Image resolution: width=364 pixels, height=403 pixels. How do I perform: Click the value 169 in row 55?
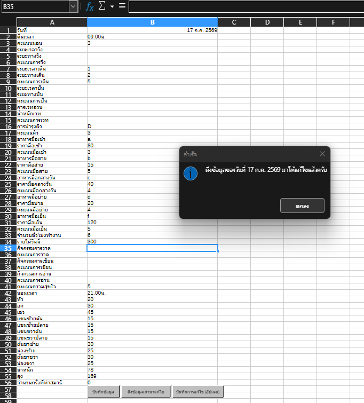pos(153,376)
